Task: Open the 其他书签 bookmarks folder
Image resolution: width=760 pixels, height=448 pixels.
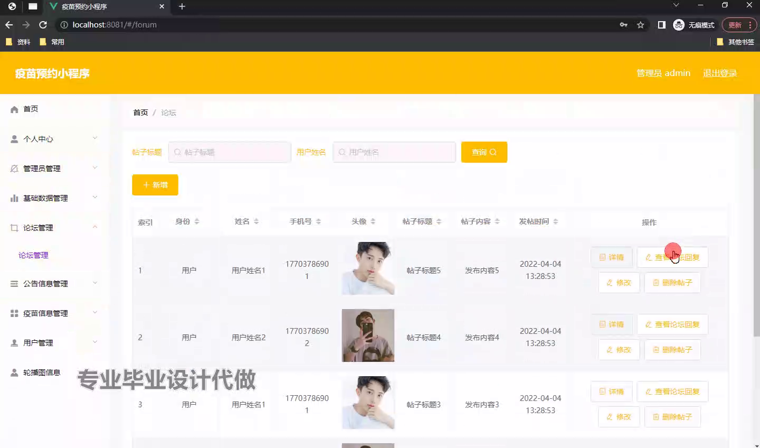Action: (x=736, y=42)
